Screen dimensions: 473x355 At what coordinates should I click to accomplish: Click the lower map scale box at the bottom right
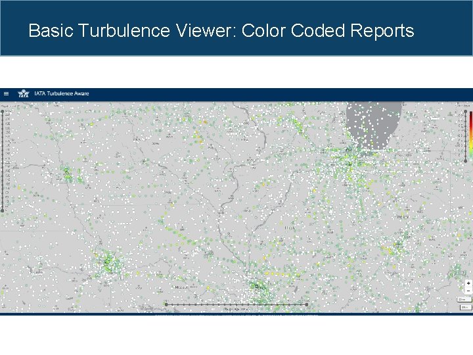pyautogui.click(x=466, y=307)
